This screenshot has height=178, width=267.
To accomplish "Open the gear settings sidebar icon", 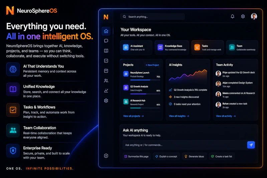I will click(x=106, y=101).
